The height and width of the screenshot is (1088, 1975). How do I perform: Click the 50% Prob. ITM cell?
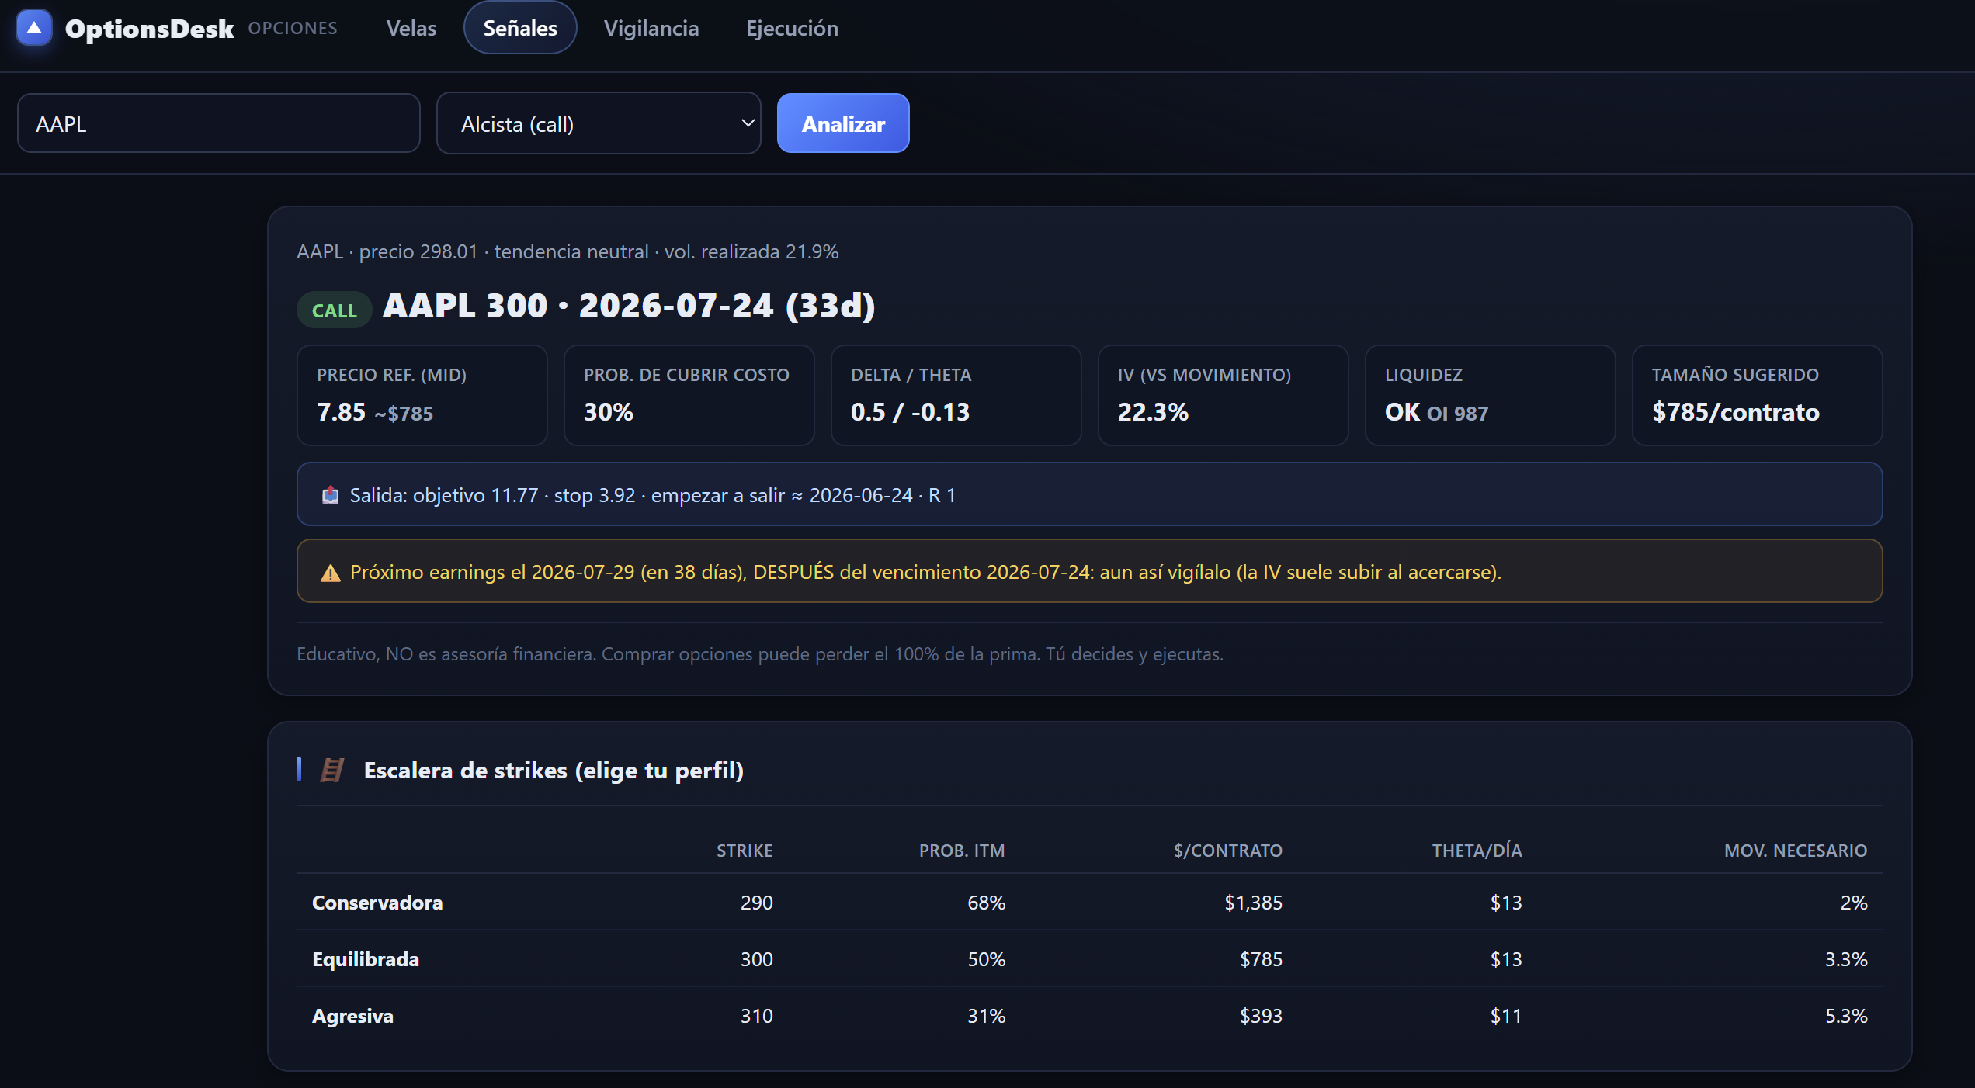986,959
